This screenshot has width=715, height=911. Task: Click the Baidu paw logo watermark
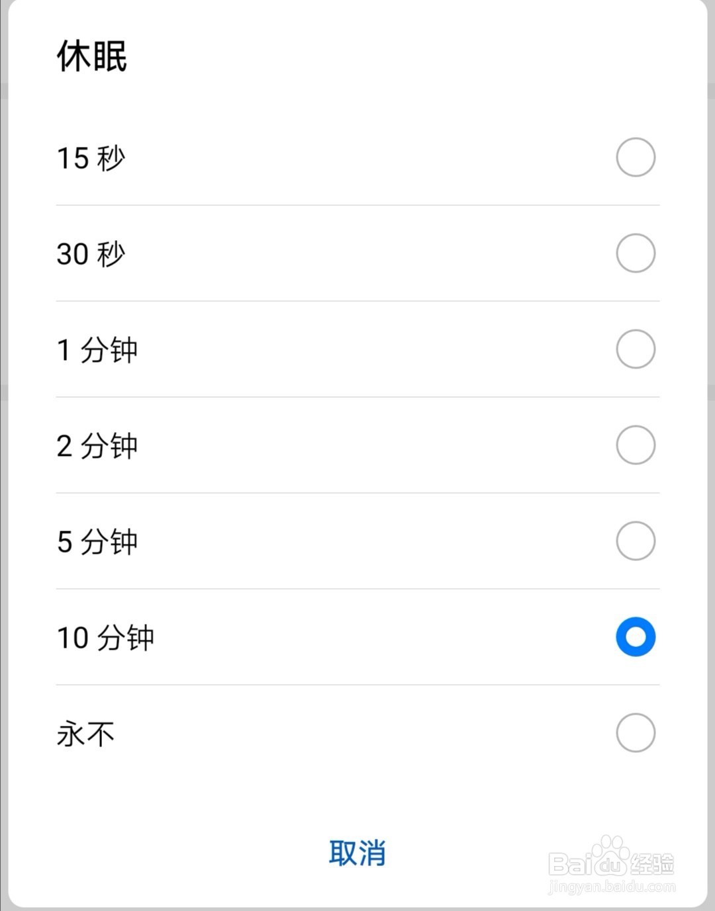(610, 853)
